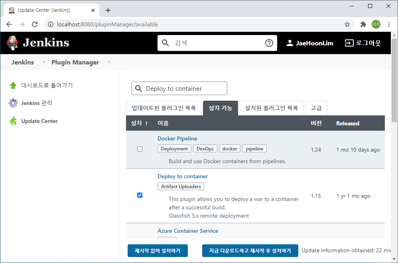Image resolution: width=398 pixels, height=263 pixels.
Task: Open Chrome profile avatar
Action: (x=376, y=24)
